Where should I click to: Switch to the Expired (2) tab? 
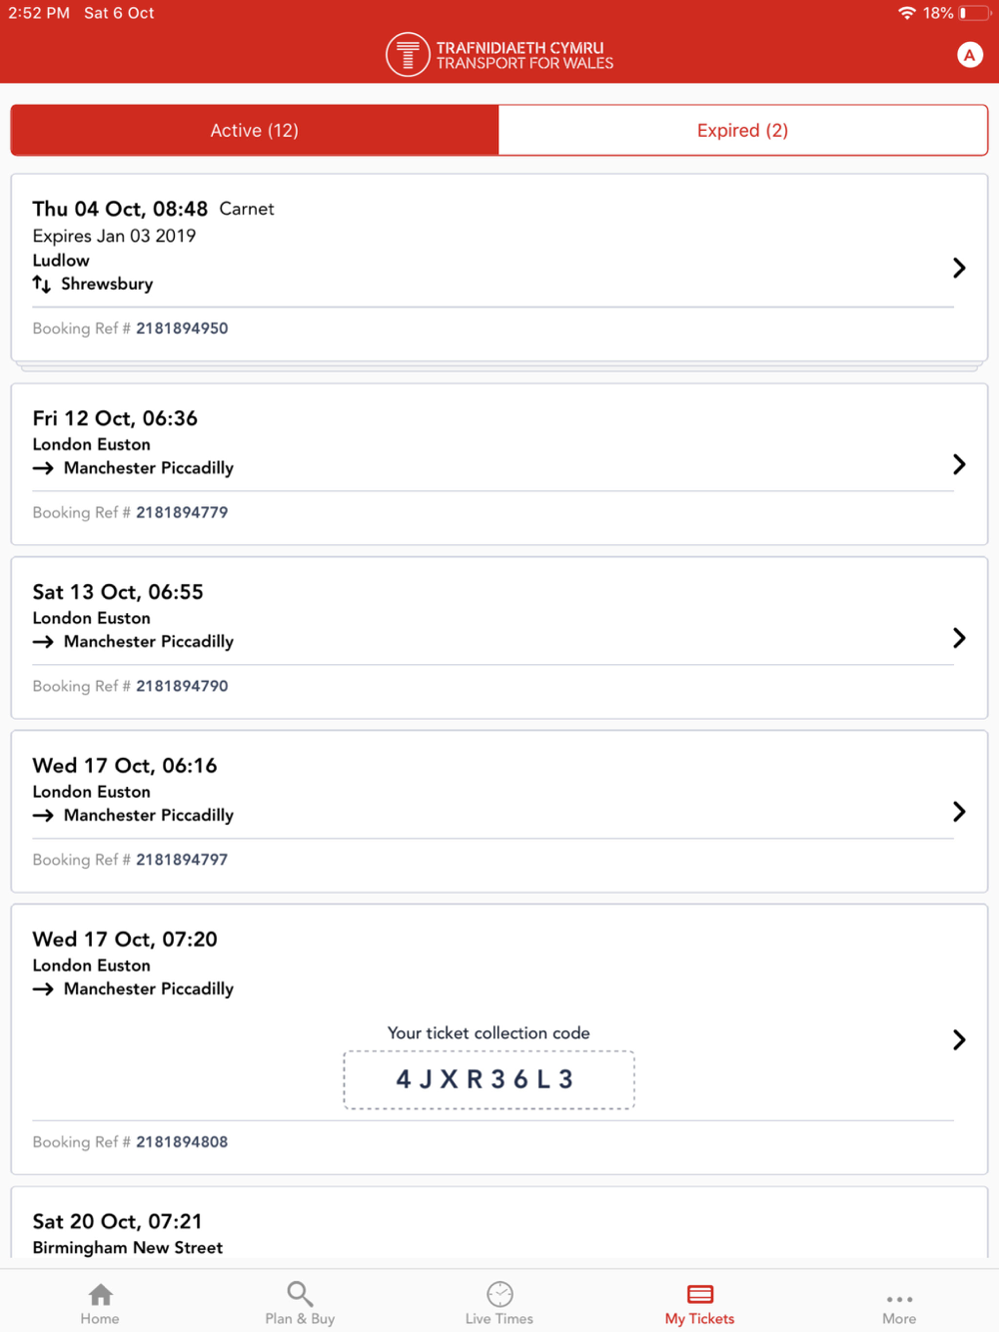tap(743, 131)
